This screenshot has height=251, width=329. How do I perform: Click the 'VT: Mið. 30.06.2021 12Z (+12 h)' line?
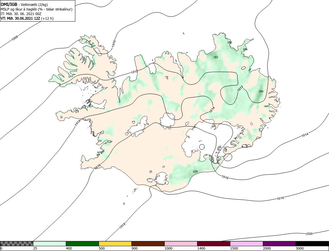coord(27,18)
